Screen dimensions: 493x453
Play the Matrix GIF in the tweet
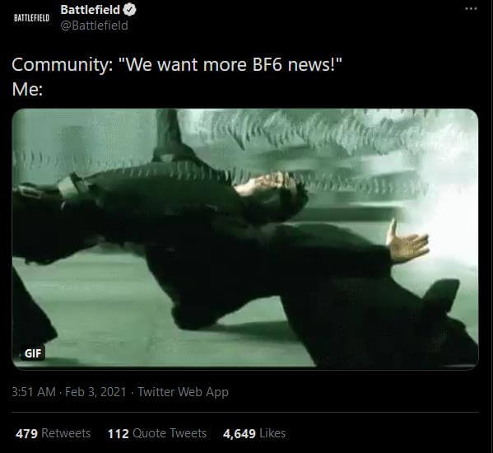coord(245,238)
